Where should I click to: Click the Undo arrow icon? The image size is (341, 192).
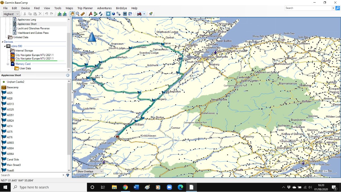pos(46,14)
